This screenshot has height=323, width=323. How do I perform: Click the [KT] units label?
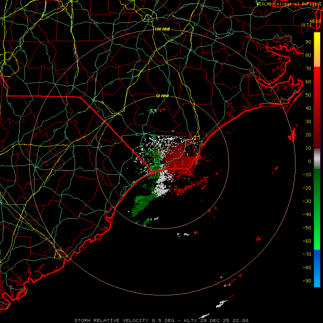point(306,25)
